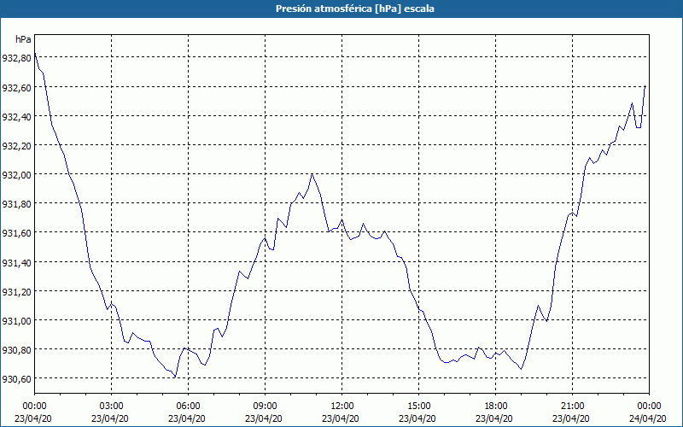Click the 09:00 time axis label
The image size is (683, 427).
click(x=265, y=407)
